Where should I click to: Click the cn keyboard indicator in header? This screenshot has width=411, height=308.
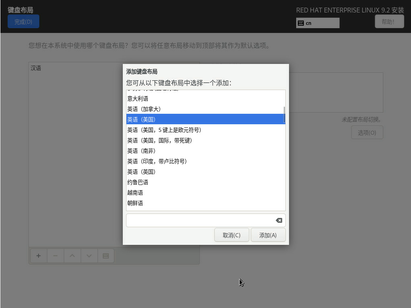[x=317, y=23]
